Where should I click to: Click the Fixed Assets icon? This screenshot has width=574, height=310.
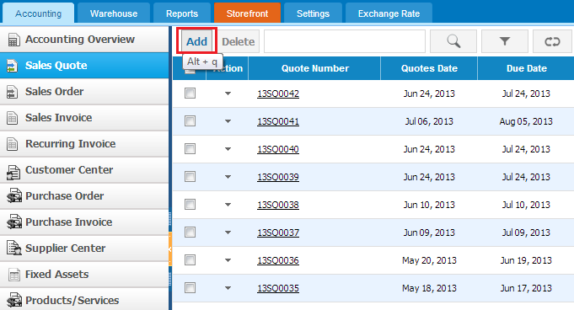14,275
